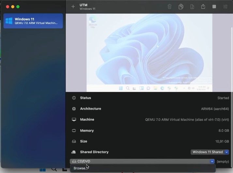Click the plus icon to add a new virtual machine

(73, 7)
